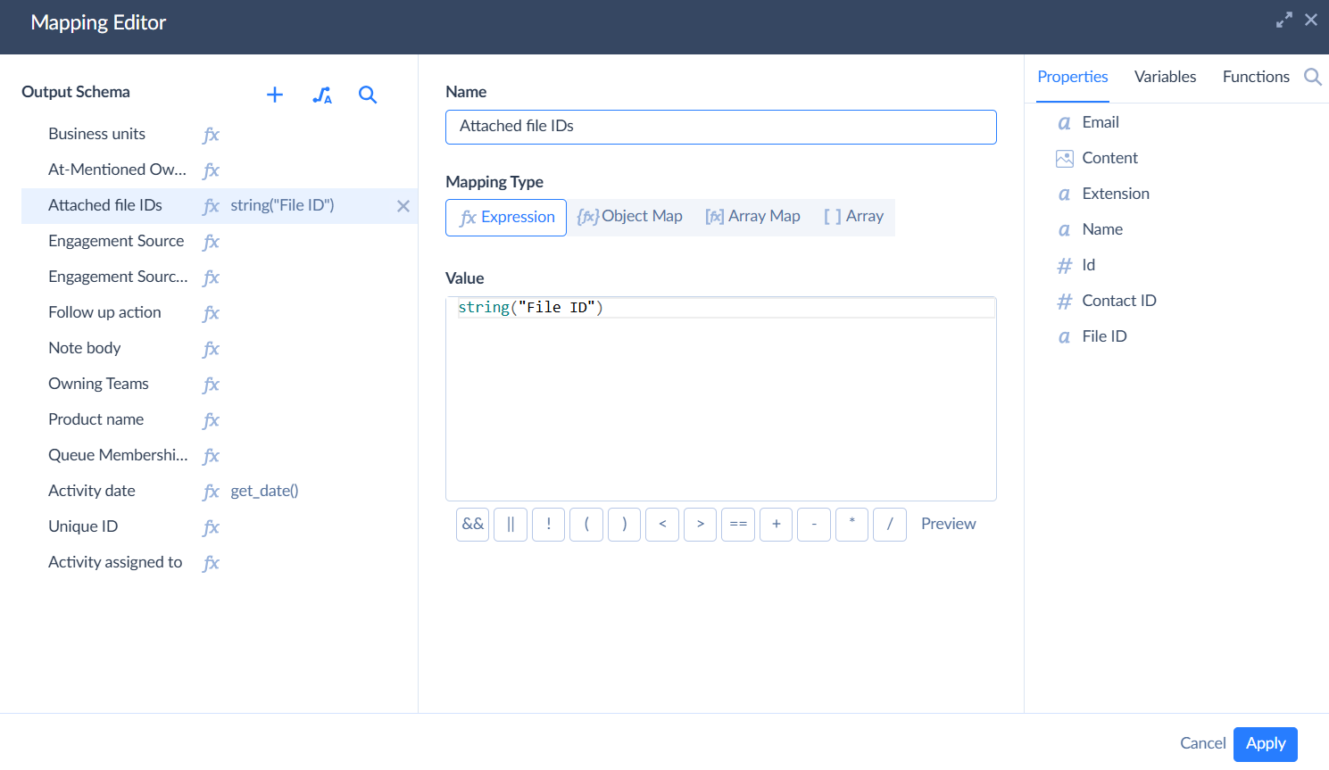This screenshot has height=770, width=1329.
Task: Click the auto-map icon in Output Schema
Action: point(322,95)
